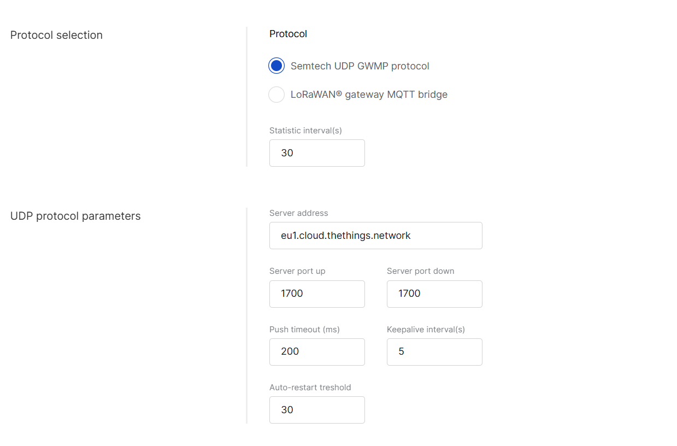677x446 pixels.
Task: Click the Auto-restart treshold label
Action: [311, 387]
